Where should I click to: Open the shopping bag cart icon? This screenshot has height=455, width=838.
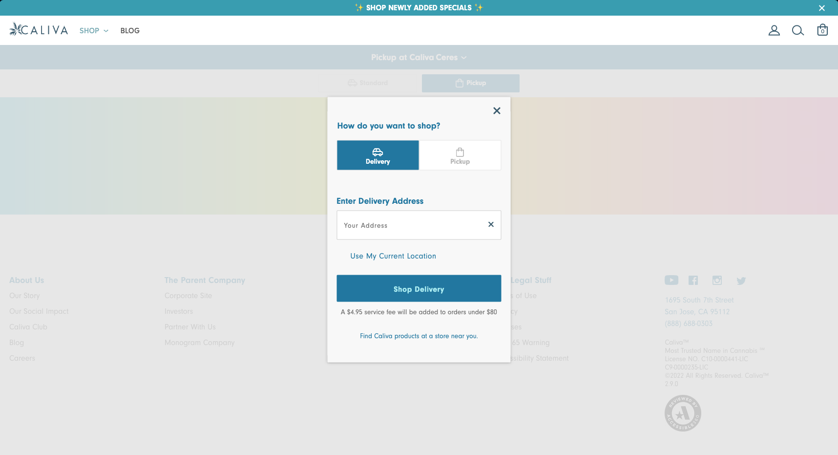point(822,30)
